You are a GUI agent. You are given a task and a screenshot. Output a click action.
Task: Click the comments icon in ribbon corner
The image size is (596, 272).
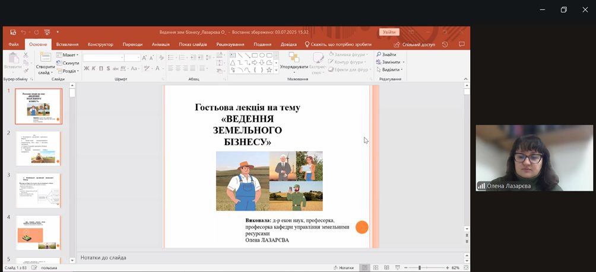462,44
